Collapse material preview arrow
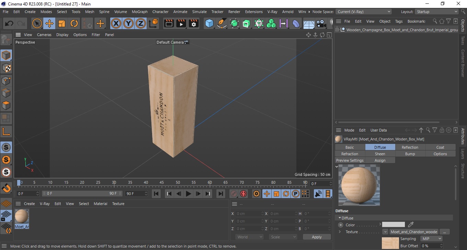The height and width of the screenshot is (250, 467). (x=337, y=167)
